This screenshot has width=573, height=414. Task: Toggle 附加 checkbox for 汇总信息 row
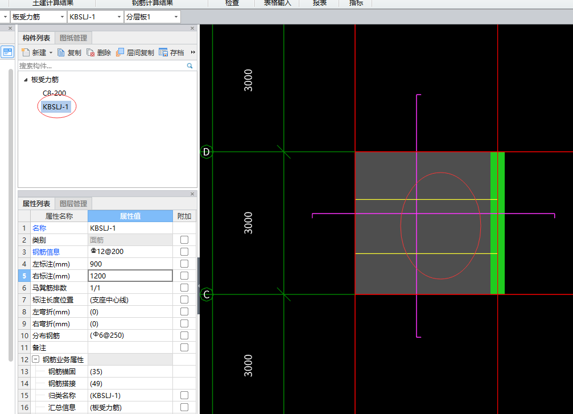pyautogui.click(x=184, y=407)
